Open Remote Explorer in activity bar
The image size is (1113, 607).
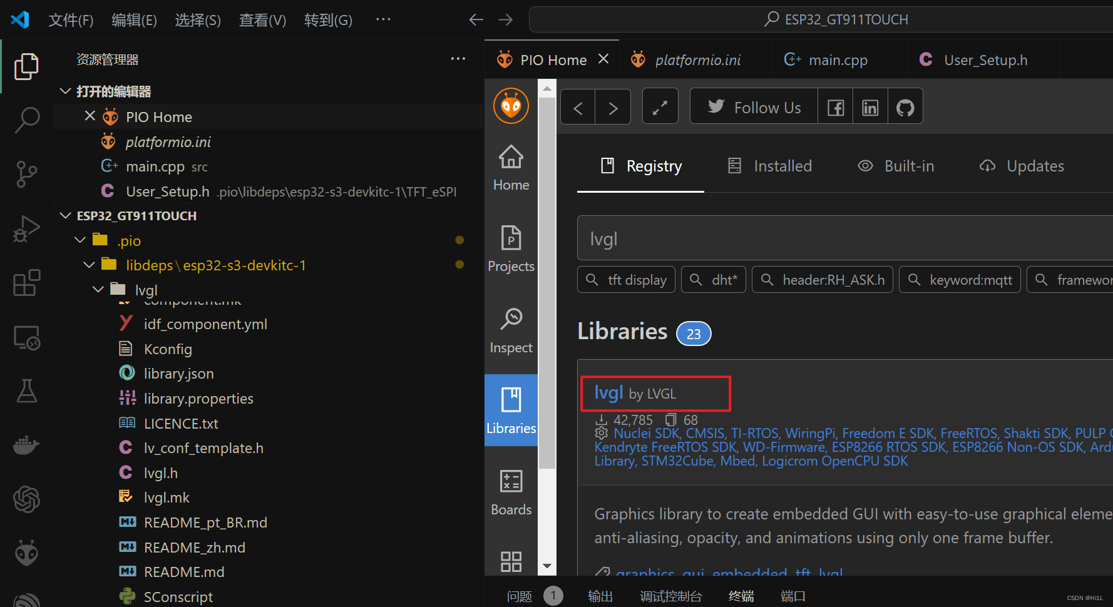[x=26, y=337]
